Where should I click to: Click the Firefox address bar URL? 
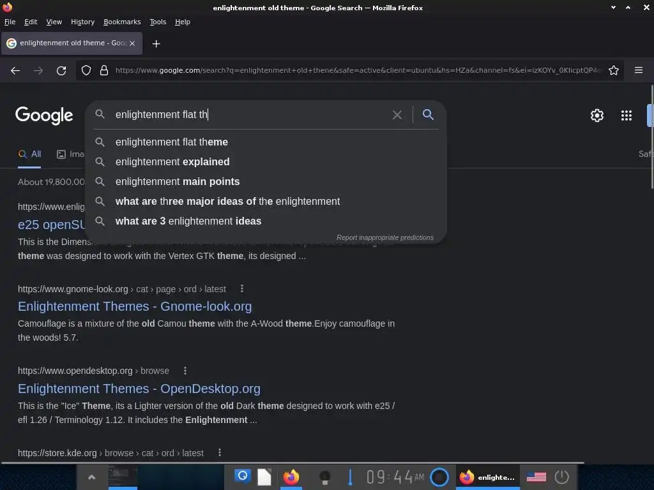coord(359,70)
